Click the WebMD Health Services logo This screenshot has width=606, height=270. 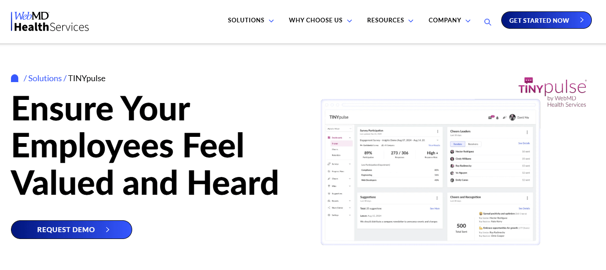(50, 21)
